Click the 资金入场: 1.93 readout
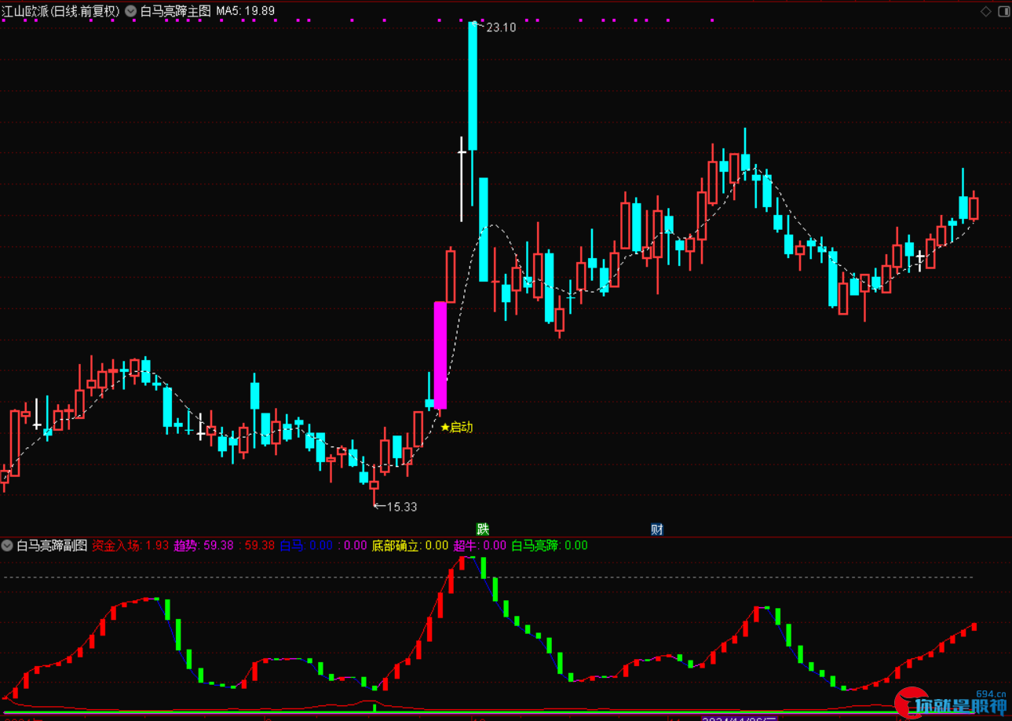This screenshot has width=1012, height=721. pyautogui.click(x=130, y=545)
